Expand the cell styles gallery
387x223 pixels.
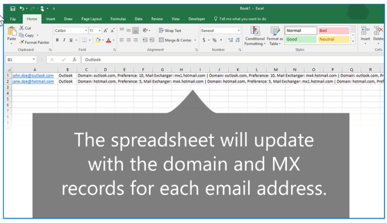(353, 42)
